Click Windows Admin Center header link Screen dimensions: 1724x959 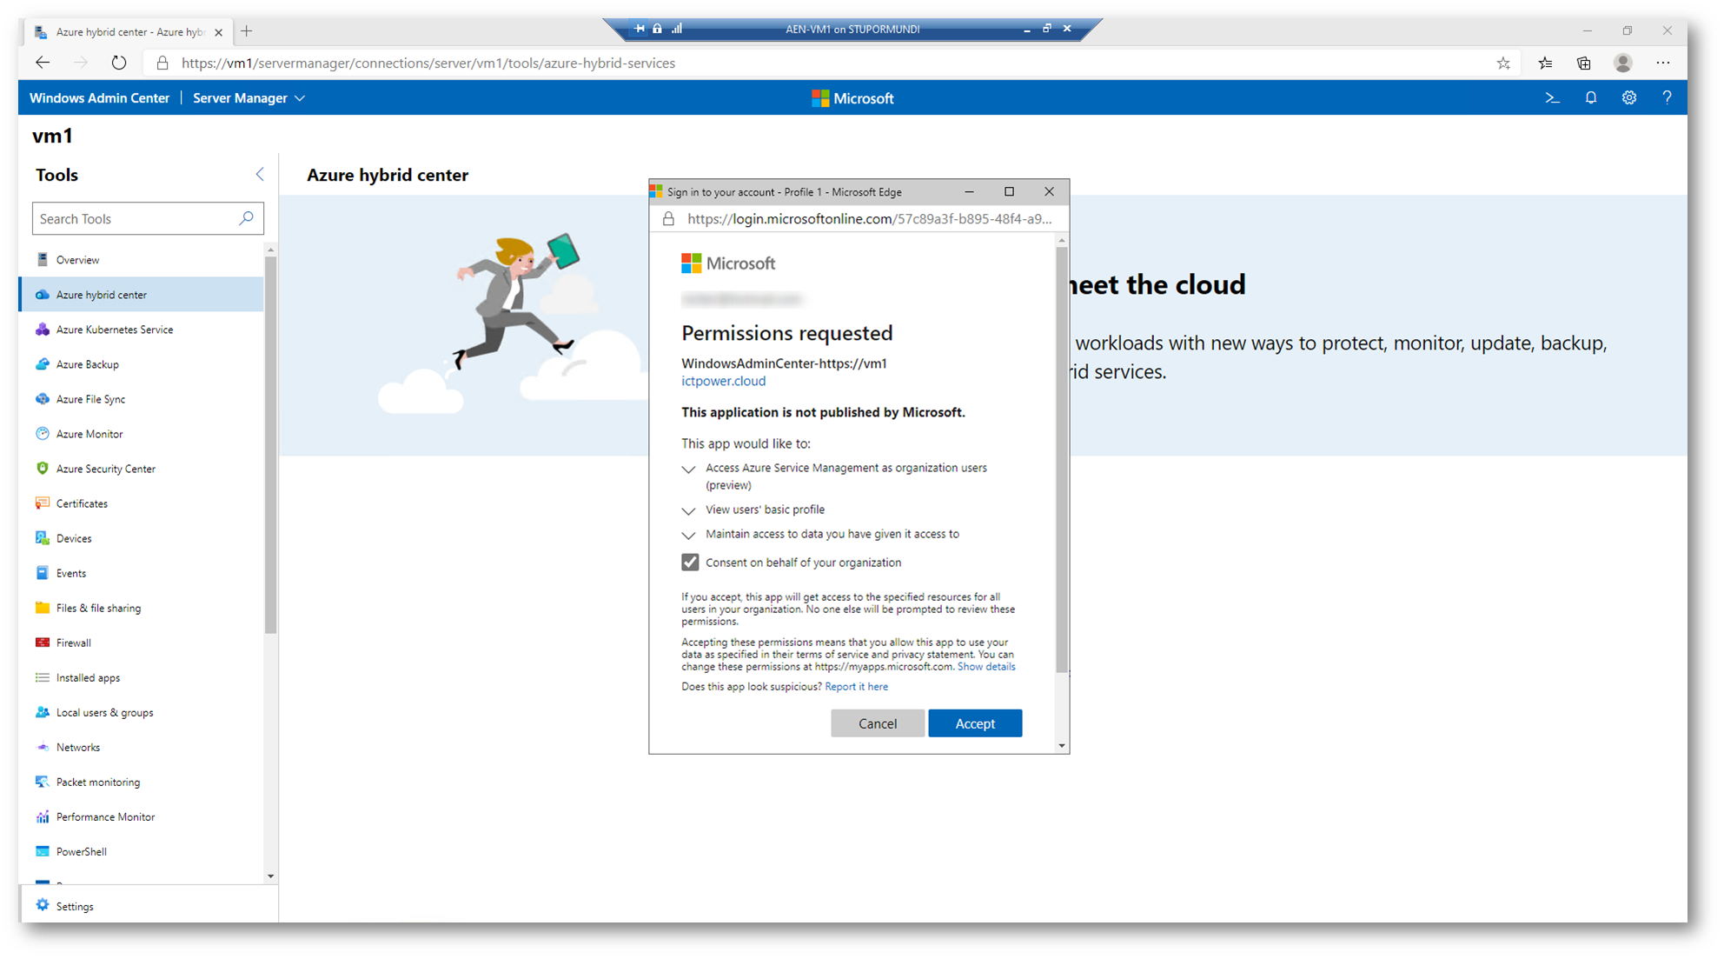(99, 98)
